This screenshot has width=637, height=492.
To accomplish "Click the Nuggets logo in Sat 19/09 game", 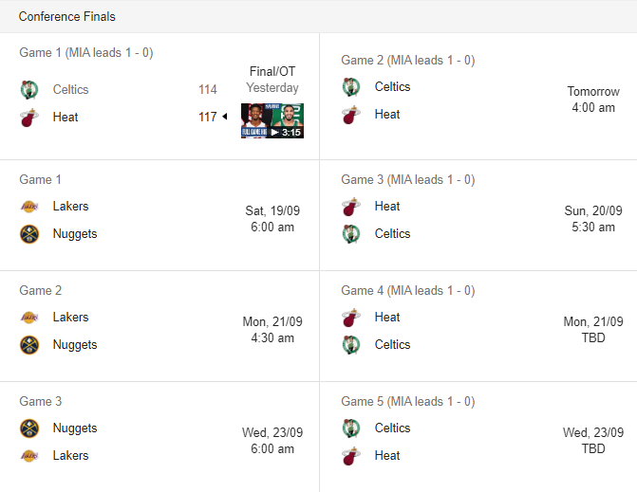I will point(29,234).
